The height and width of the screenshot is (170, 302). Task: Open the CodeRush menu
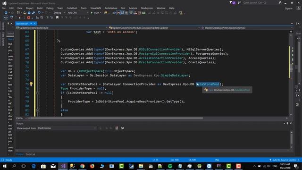point(72,8)
